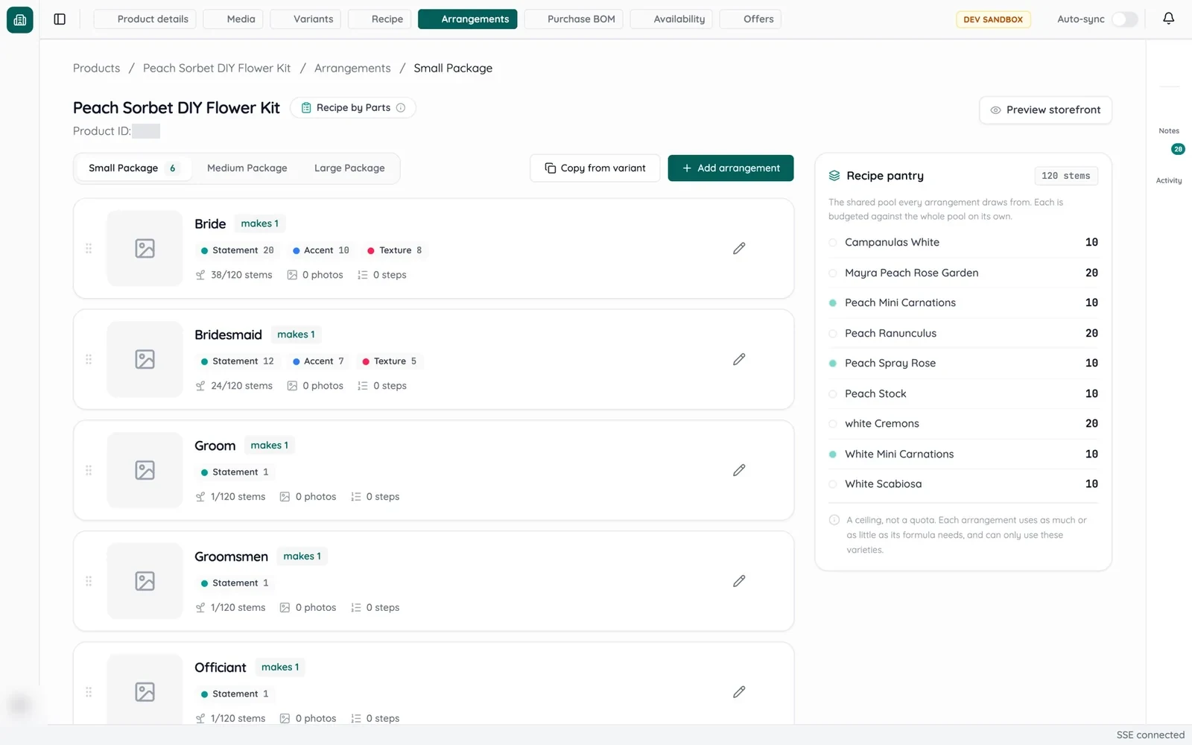Open the Activity side panel

pyautogui.click(x=1169, y=180)
